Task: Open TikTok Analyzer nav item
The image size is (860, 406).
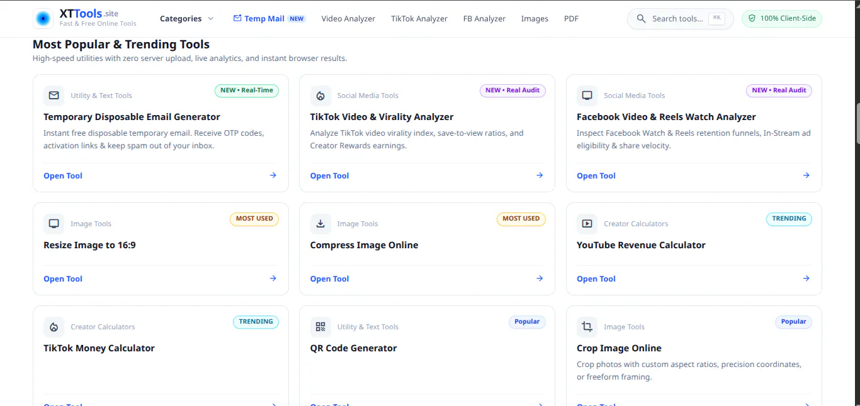Action: point(419,19)
